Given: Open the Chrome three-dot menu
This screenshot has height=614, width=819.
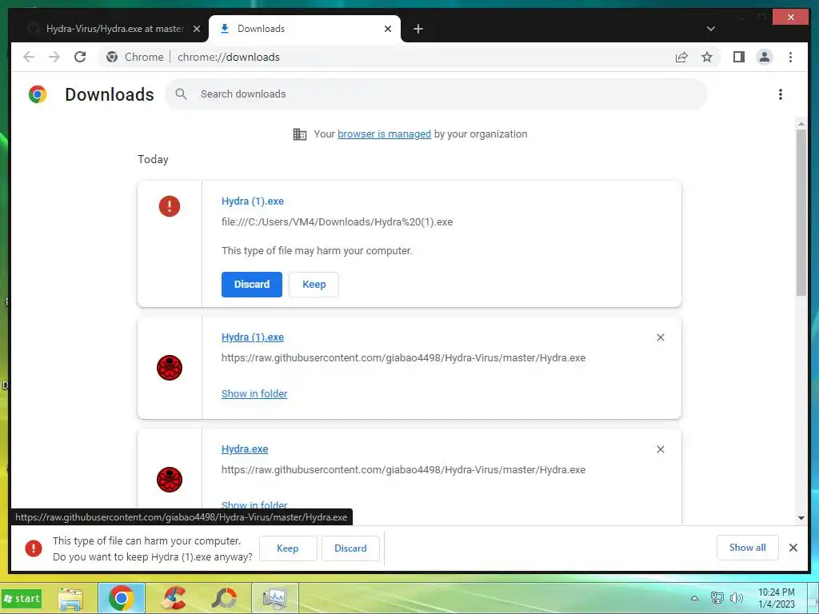Looking at the screenshot, I should tap(790, 57).
